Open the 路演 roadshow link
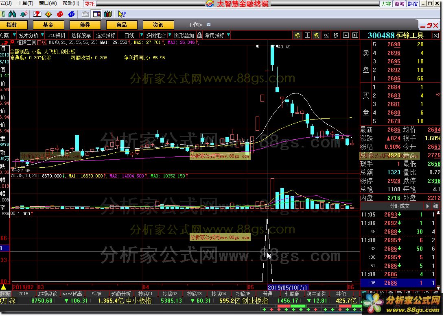444x316 pixels. point(413,4)
